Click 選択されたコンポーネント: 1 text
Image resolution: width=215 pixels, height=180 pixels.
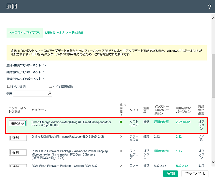[26, 79]
